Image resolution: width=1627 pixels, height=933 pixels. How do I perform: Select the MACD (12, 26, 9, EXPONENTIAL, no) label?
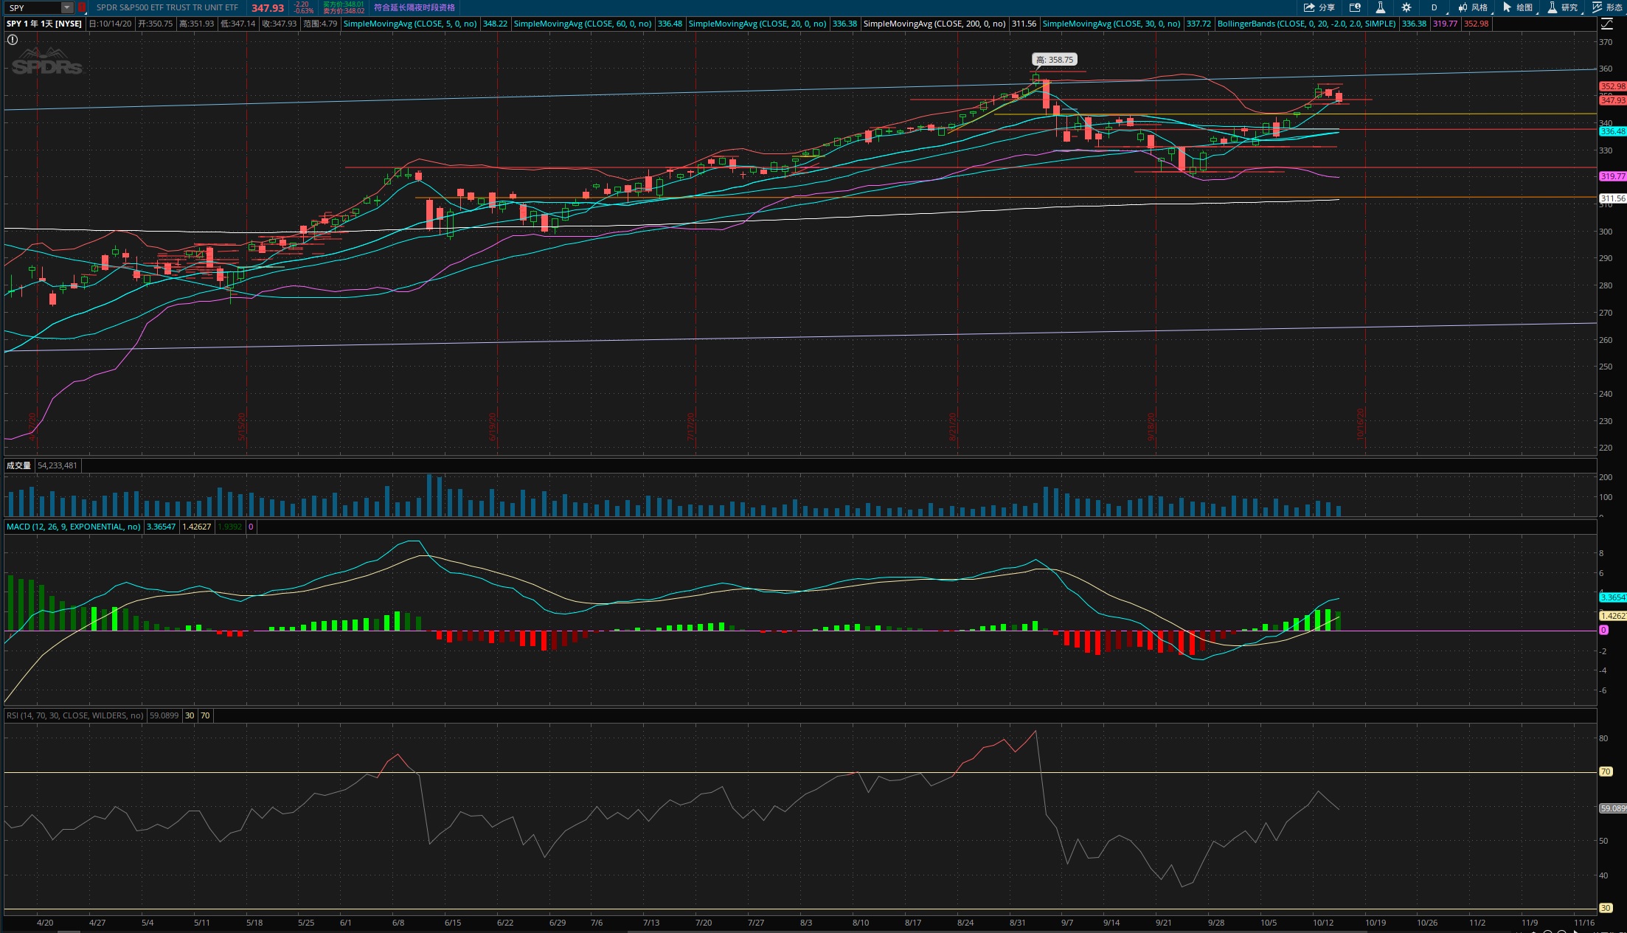(x=73, y=527)
